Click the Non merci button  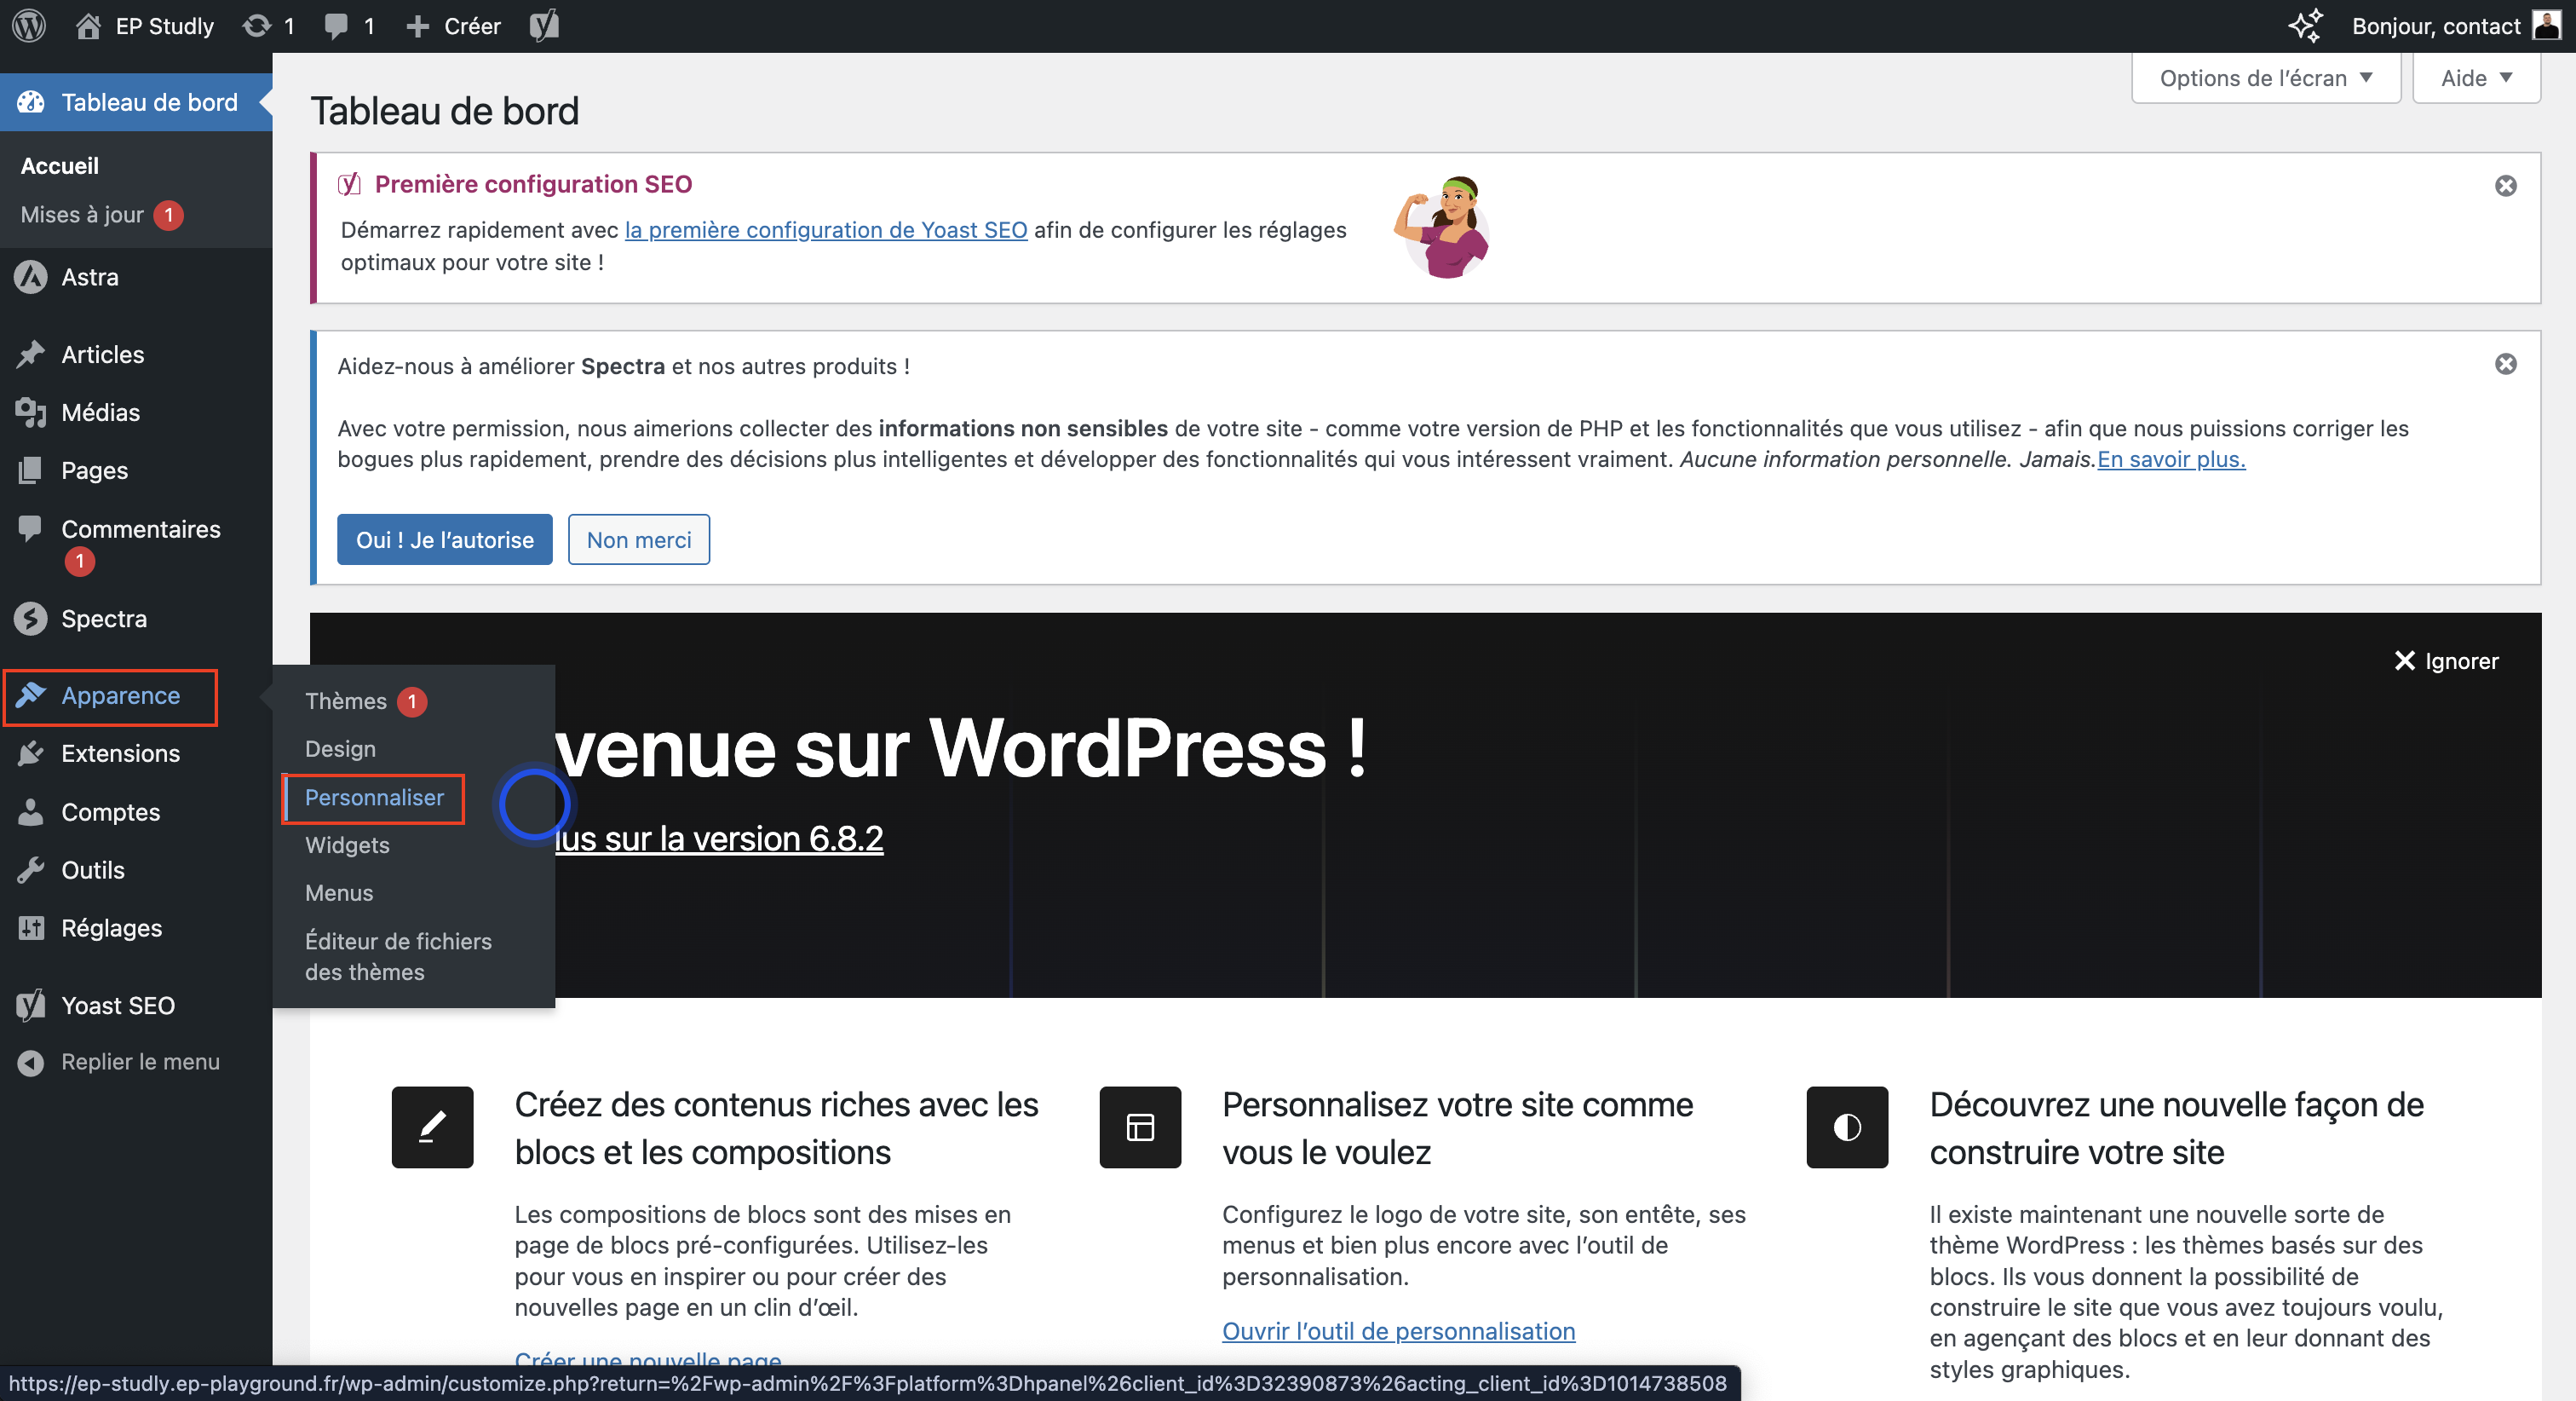tap(638, 539)
